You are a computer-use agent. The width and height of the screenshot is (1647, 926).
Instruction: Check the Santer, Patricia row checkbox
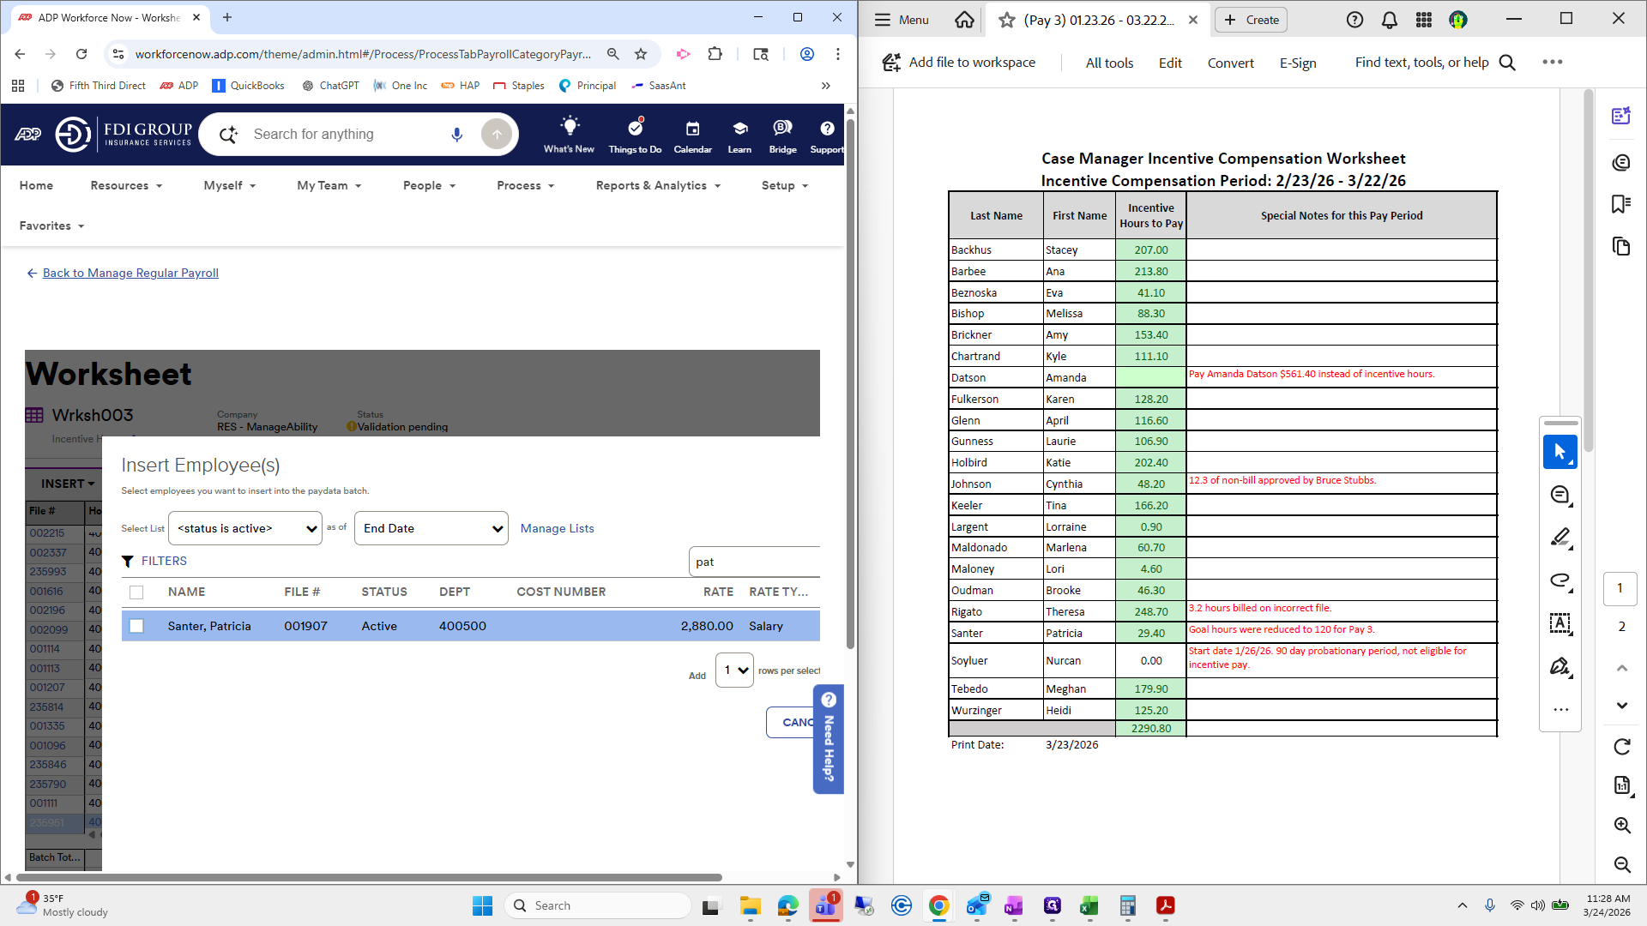click(136, 626)
